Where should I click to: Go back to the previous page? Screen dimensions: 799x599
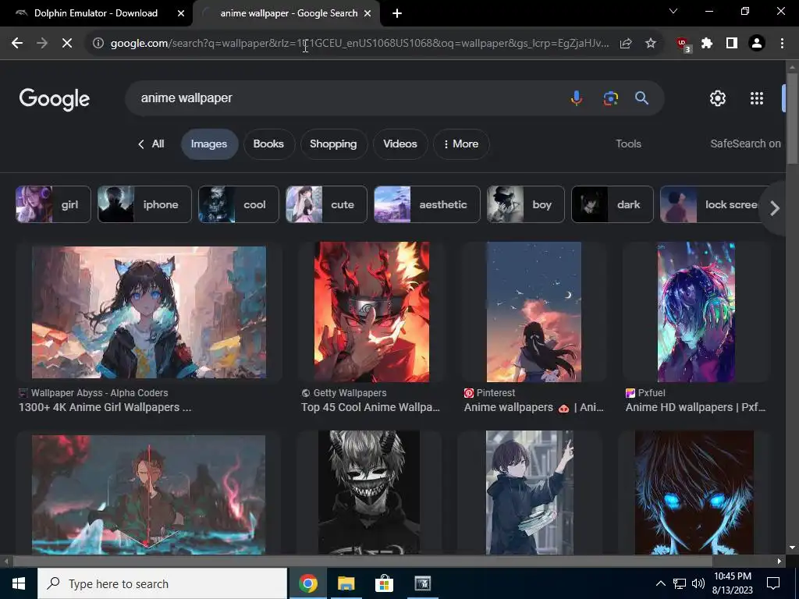click(x=17, y=44)
